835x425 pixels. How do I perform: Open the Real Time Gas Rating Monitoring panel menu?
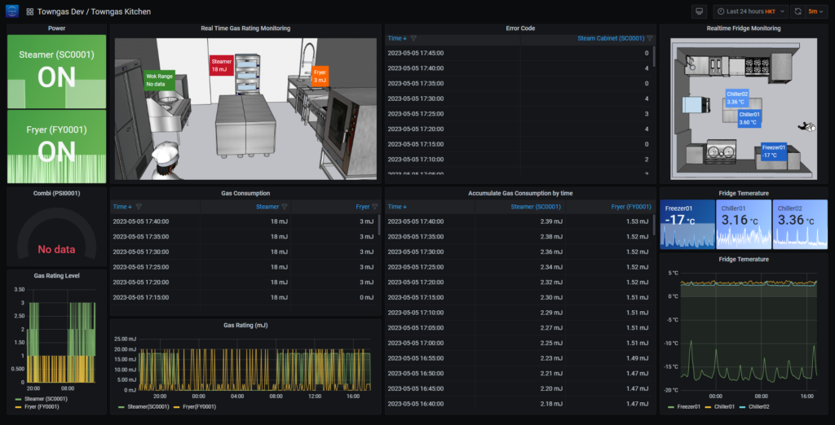[x=245, y=28]
